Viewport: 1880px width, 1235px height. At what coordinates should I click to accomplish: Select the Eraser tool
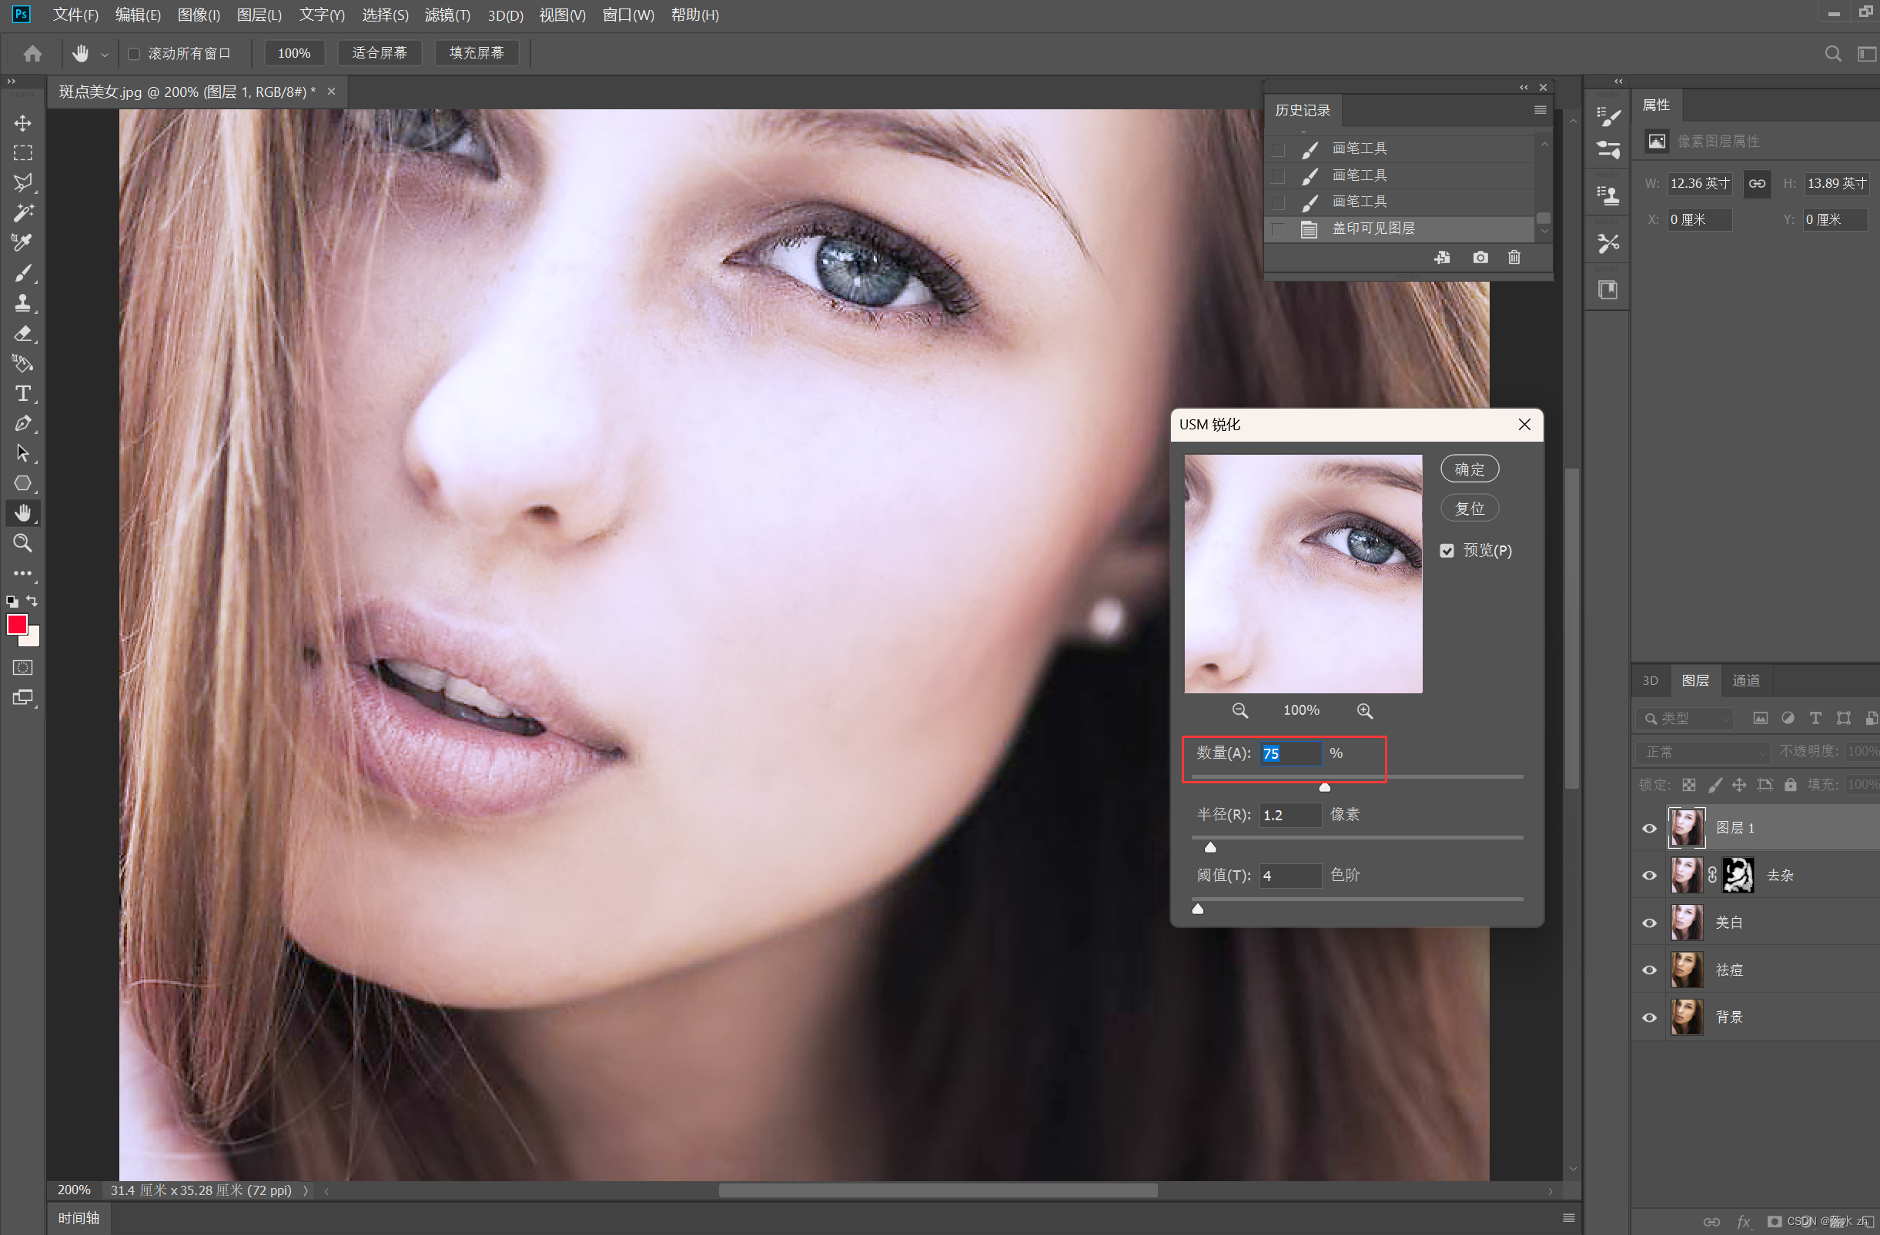[x=22, y=333]
